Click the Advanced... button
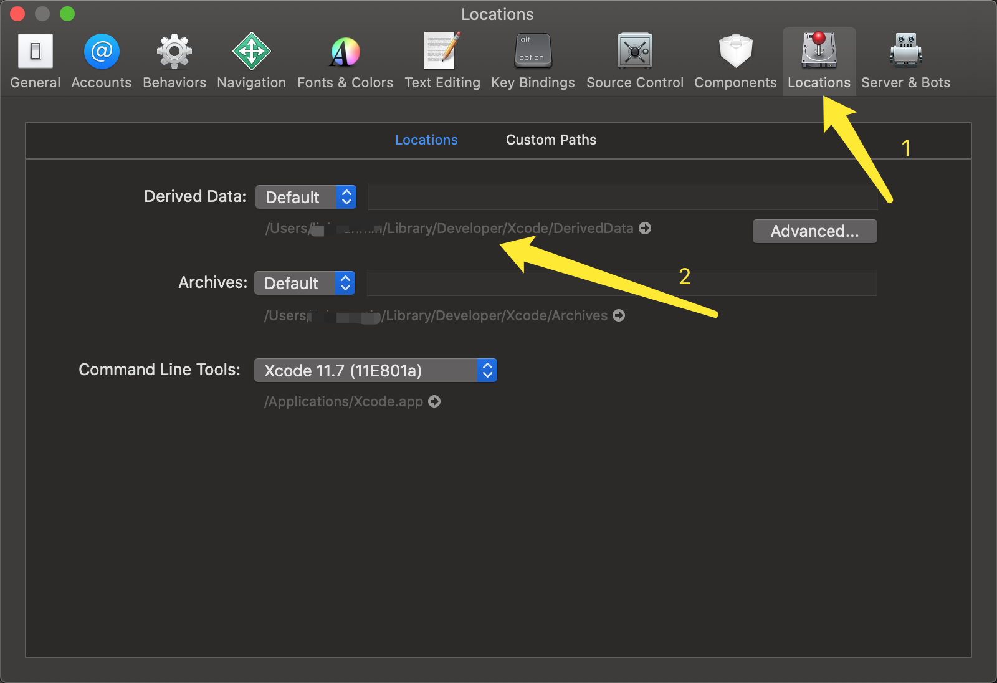The height and width of the screenshot is (683, 997). click(x=814, y=231)
